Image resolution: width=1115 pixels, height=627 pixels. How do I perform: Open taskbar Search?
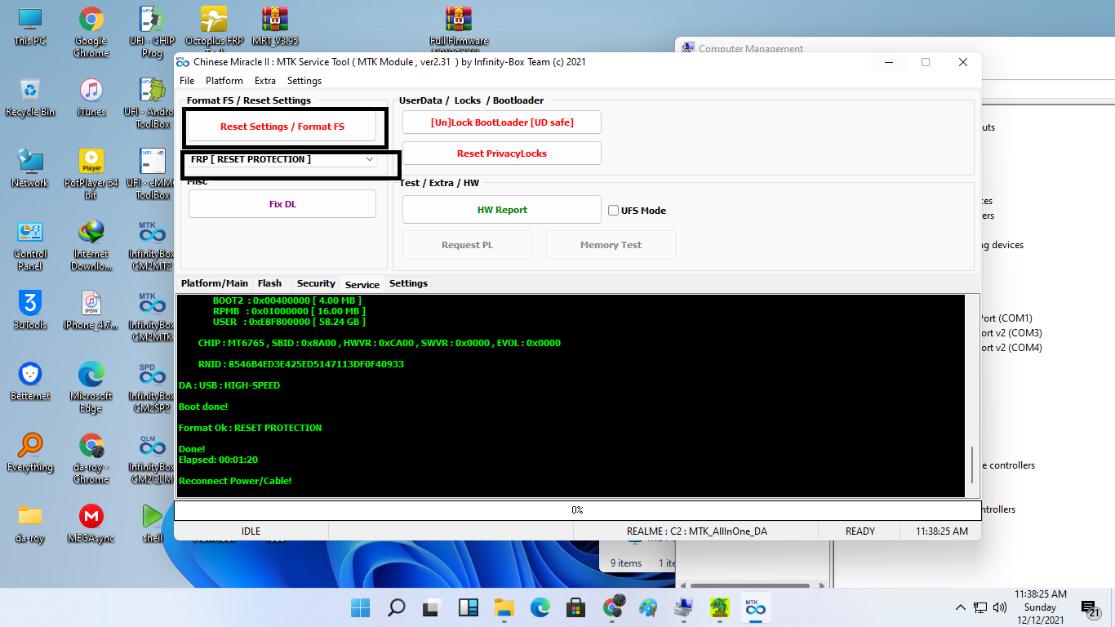pos(396,607)
